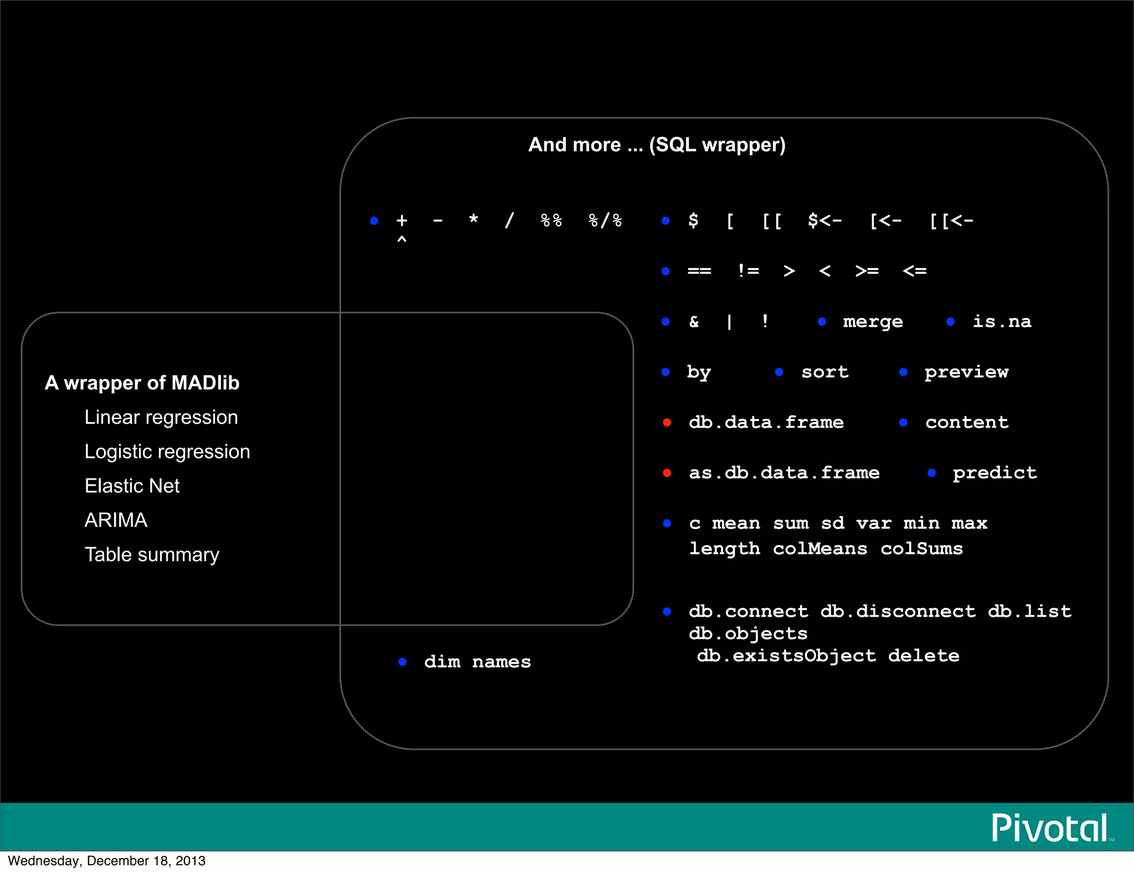Click the blue bullet beside predict
1134x873 pixels.
pyautogui.click(x=931, y=473)
